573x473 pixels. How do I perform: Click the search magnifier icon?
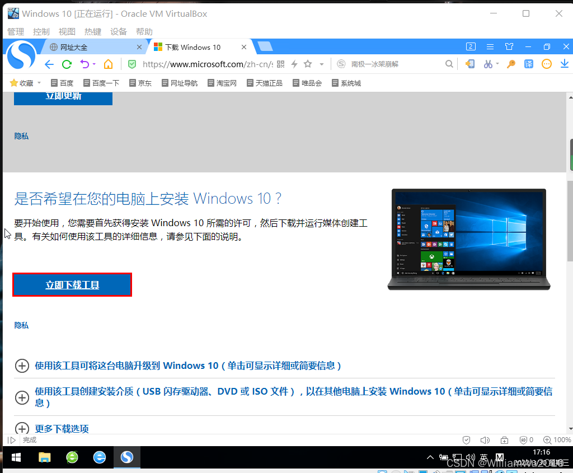coord(449,64)
